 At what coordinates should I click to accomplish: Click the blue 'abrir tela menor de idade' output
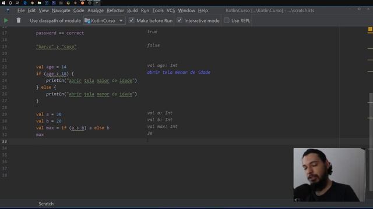click(x=179, y=72)
